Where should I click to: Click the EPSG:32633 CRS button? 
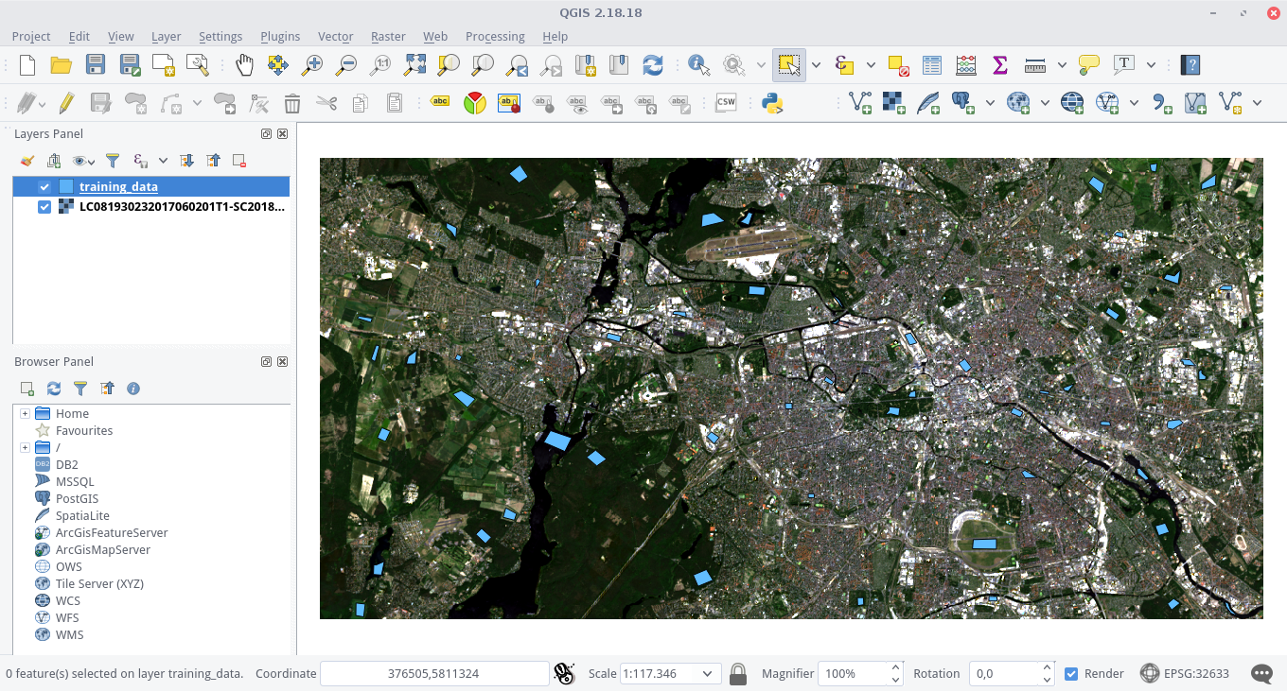(x=1185, y=674)
